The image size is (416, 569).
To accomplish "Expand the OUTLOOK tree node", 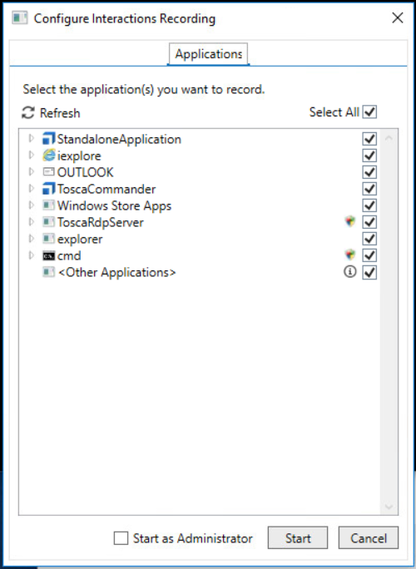I will (32, 171).
